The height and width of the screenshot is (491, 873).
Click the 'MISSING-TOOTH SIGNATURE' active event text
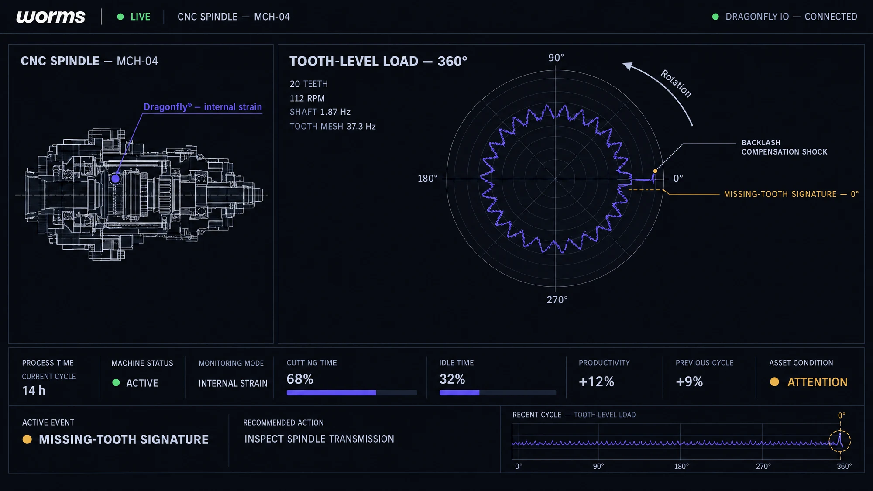124,439
